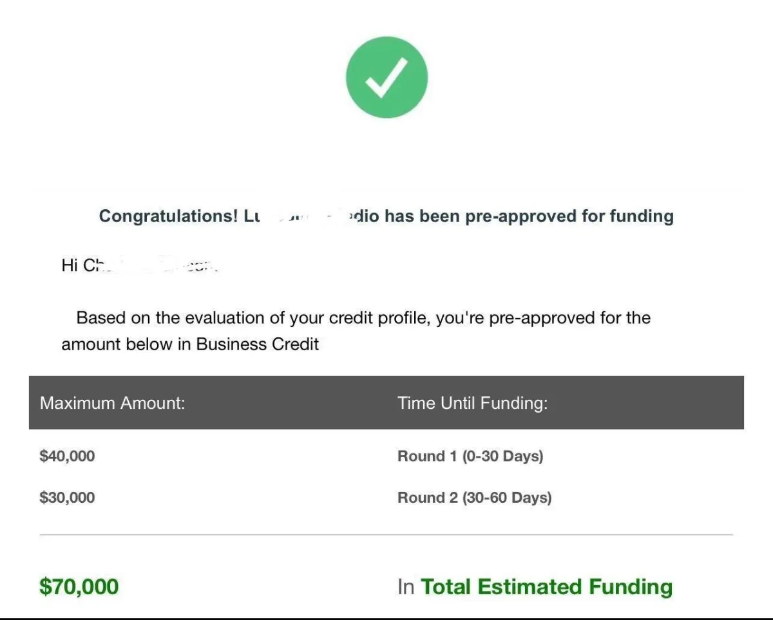Select the $30,000 amount
This screenshot has height=620, width=773.
[x=67, y=498]
